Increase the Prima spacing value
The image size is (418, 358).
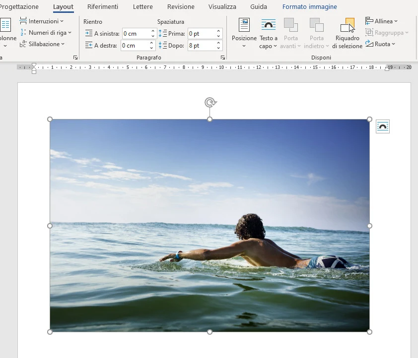coord(218,31)
